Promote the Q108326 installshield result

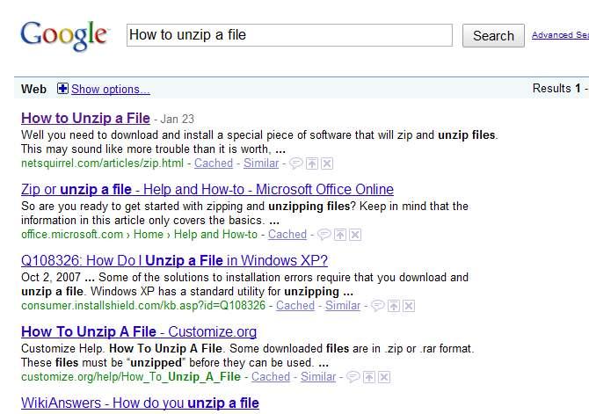click(393, 306)
